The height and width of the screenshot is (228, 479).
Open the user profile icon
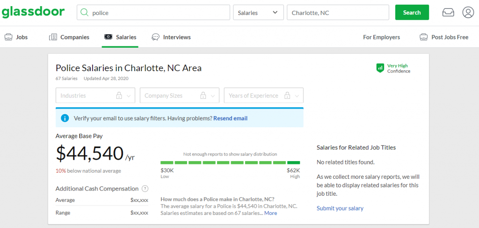(468, 13)
